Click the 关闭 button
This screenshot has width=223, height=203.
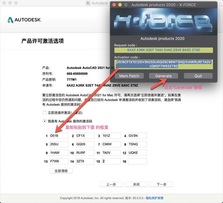[x=136, y=184]
